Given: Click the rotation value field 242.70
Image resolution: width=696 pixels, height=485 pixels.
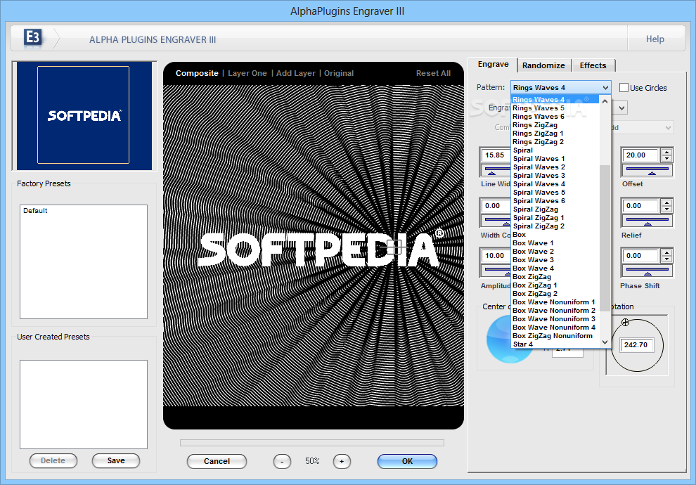Looking at the screenshot, I should 636,345.
